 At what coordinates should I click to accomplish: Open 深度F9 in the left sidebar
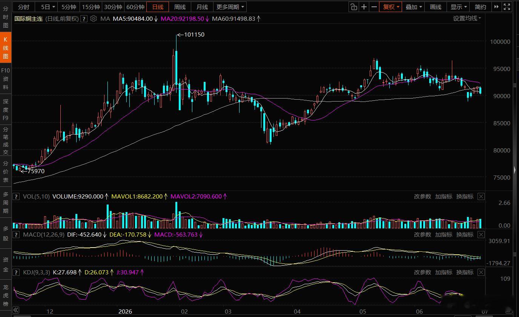(x=6, y=109)
